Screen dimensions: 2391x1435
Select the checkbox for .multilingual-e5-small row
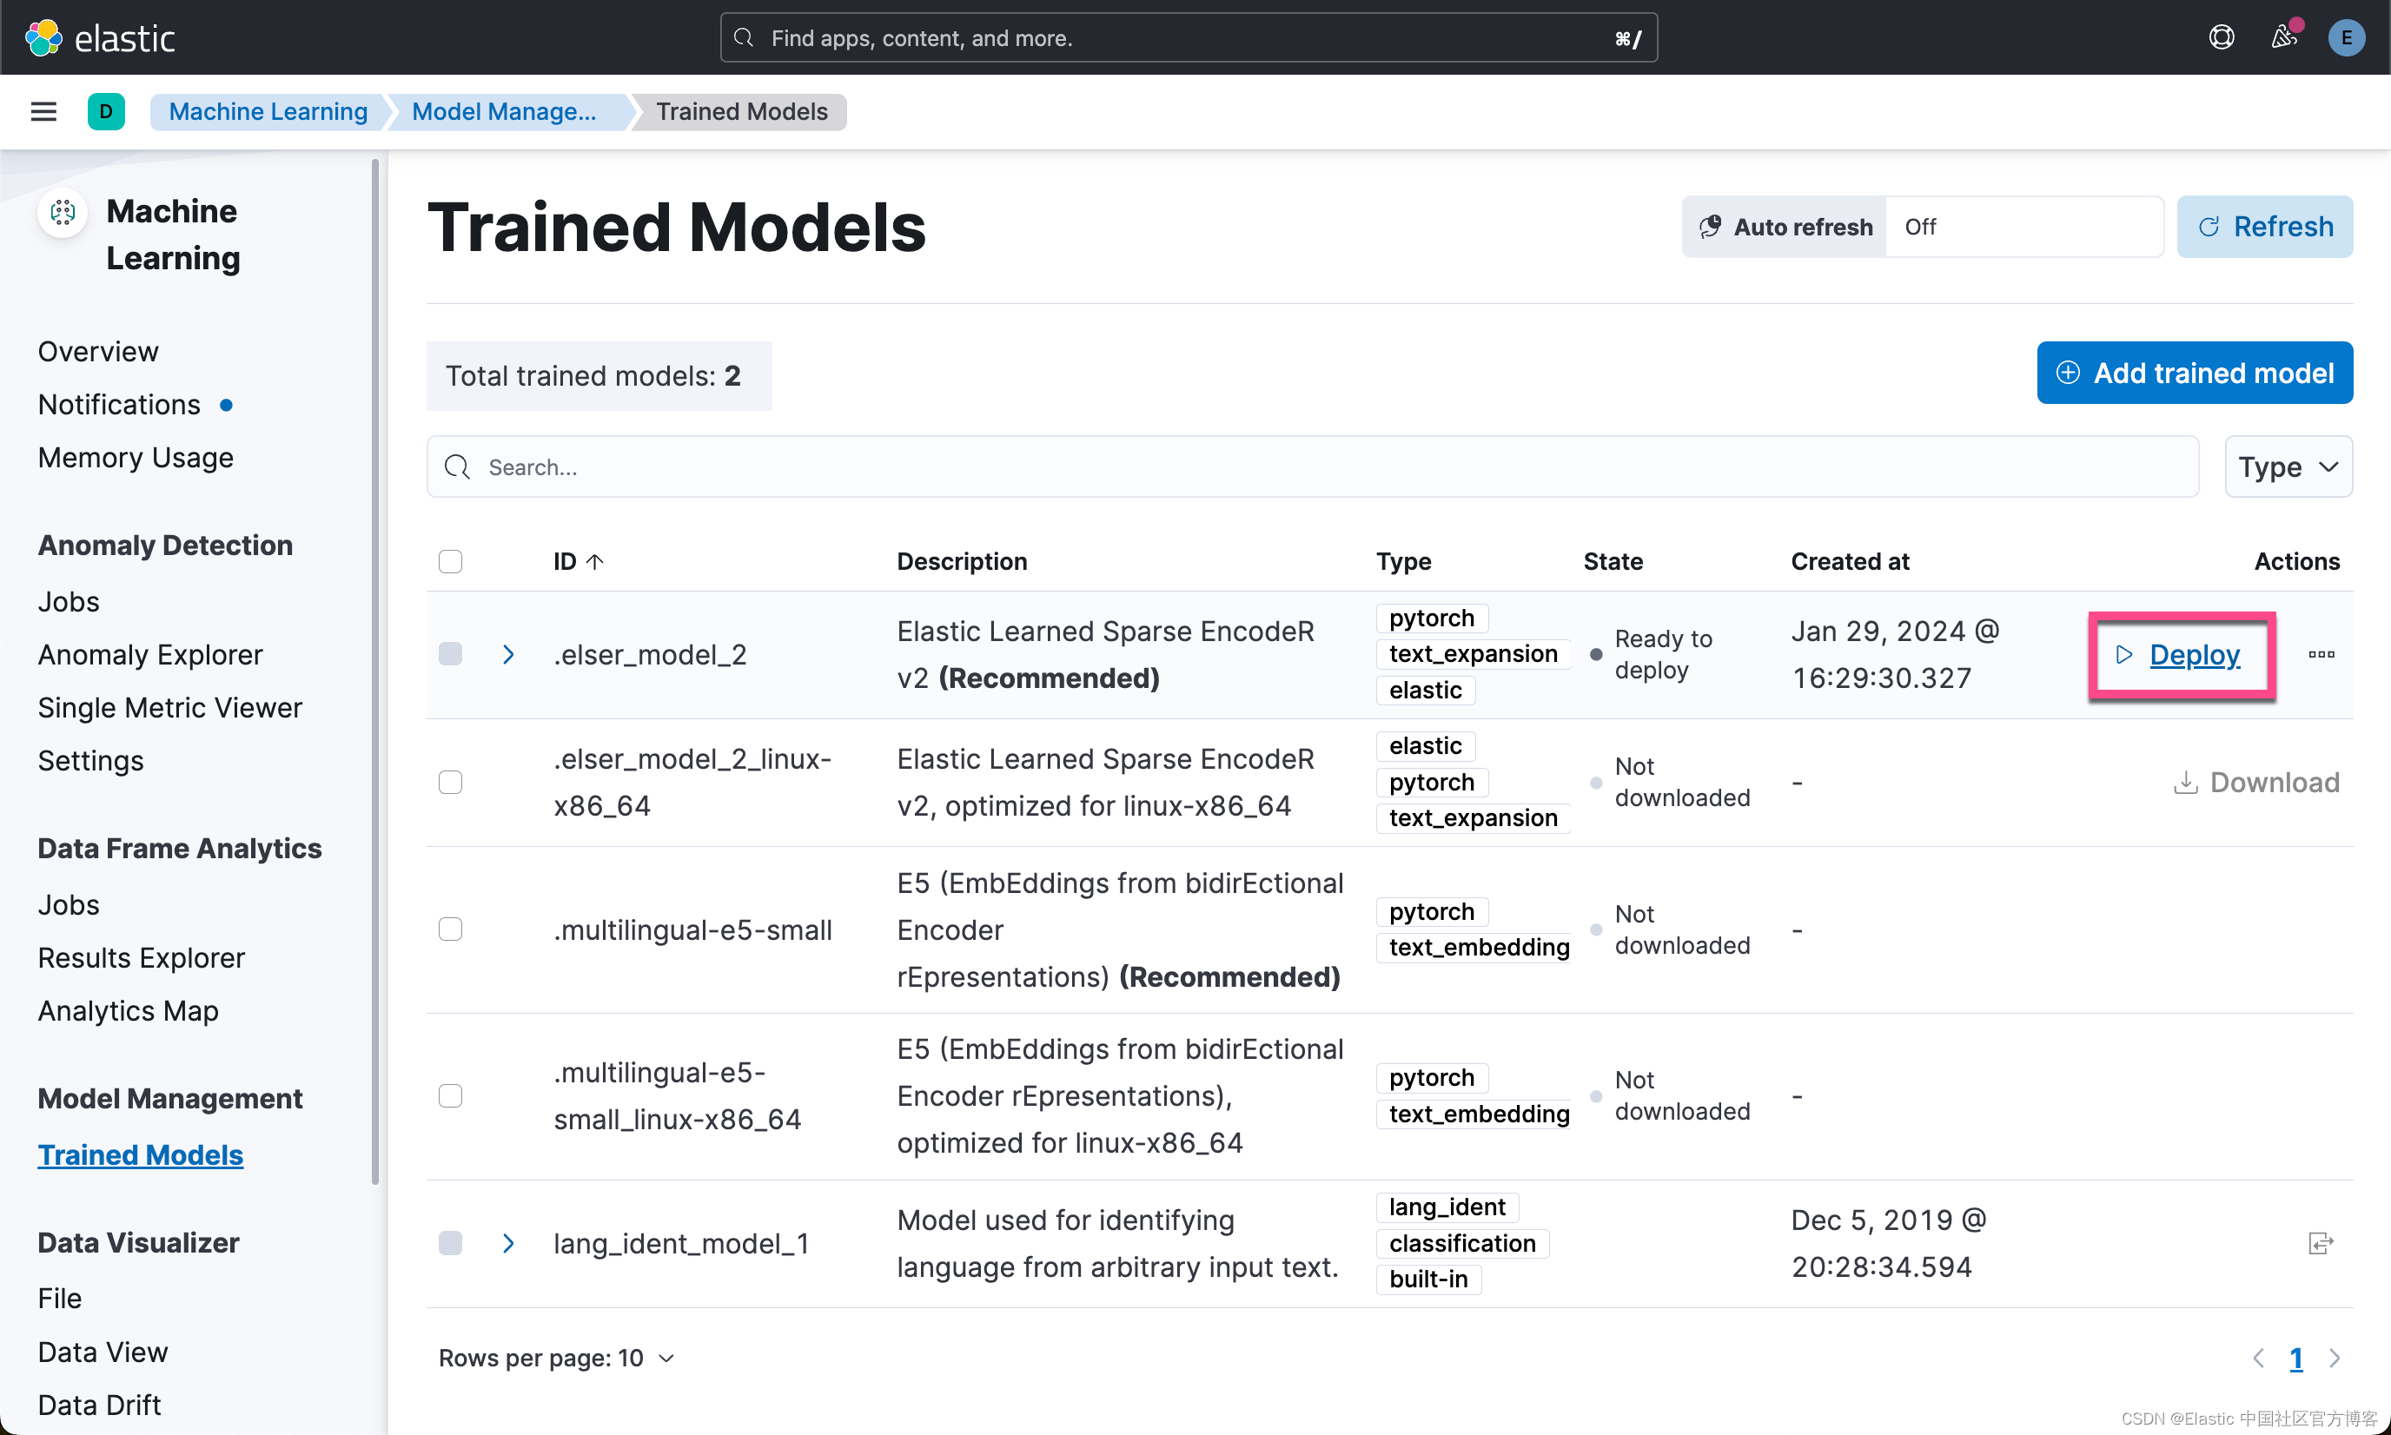click(450, 929)
